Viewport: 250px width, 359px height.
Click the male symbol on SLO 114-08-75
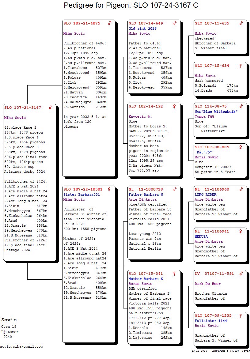[x=241, y=106]
